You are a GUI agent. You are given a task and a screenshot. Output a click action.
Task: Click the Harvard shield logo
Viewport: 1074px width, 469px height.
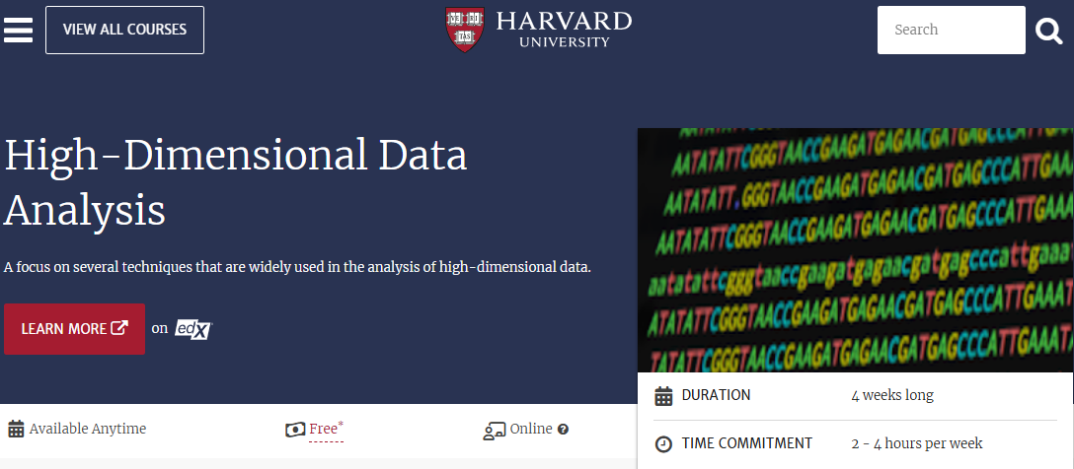[465, 30]
